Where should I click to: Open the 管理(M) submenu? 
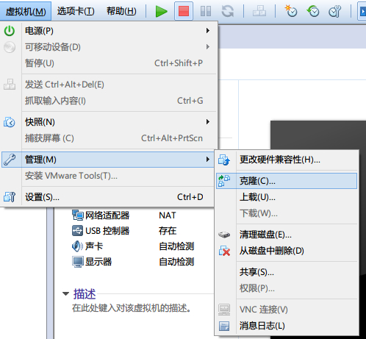click(108, 160)
